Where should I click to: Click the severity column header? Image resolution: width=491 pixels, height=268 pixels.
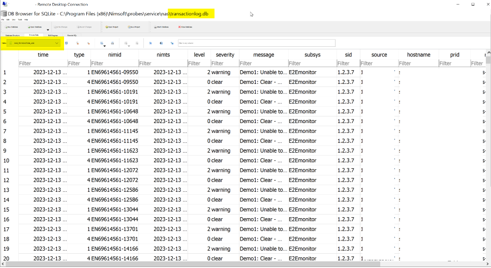click(225, 54)
